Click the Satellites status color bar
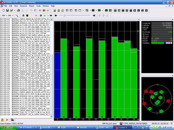The height and width of the screenshot is (130, 174). point(162,43)
